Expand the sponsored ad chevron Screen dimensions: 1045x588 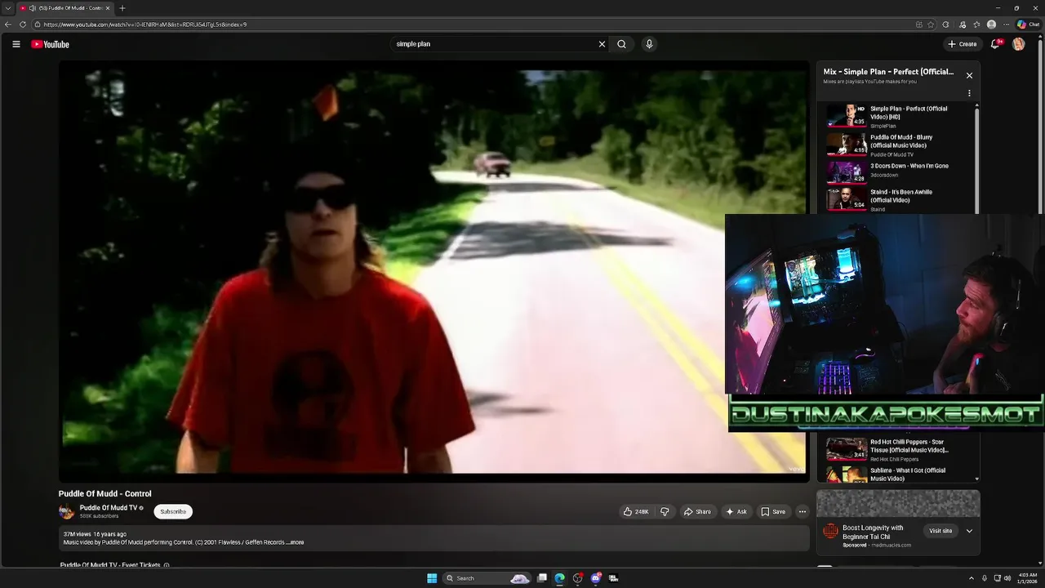click(969, 531)
